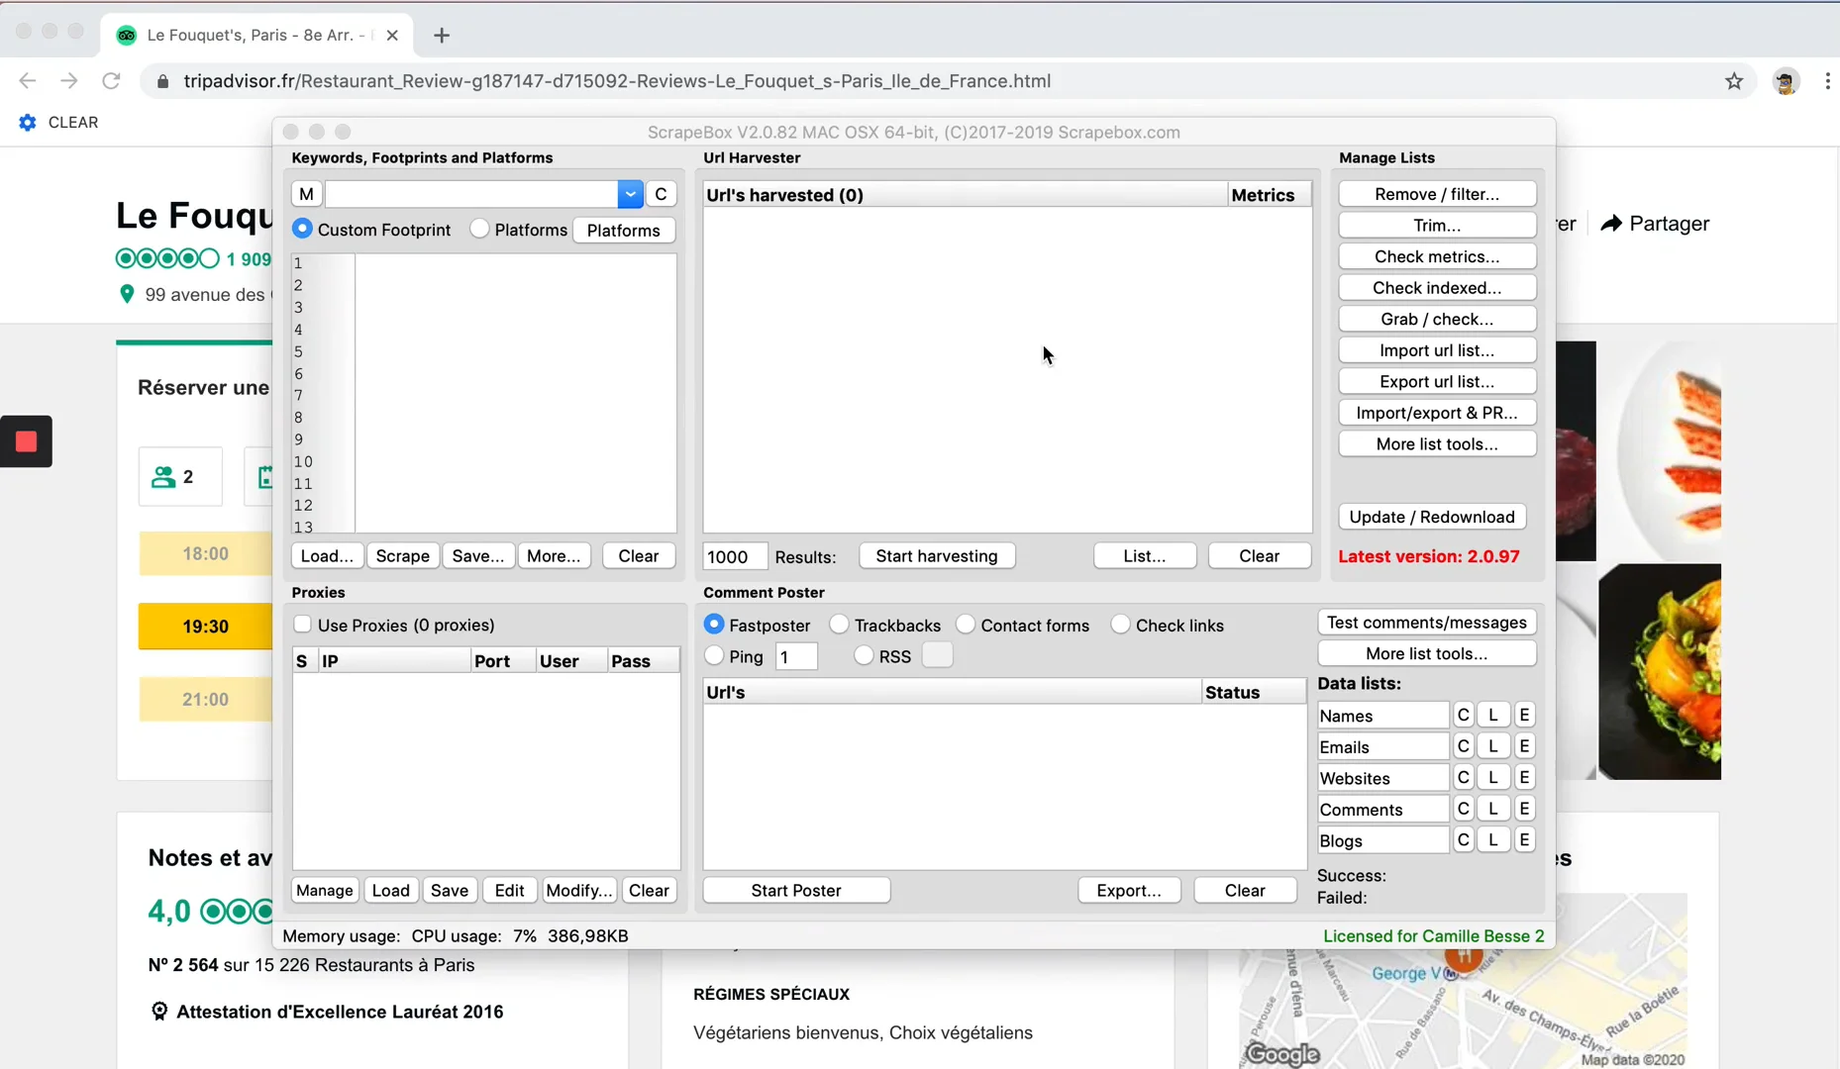The width and height of the screenshot is (1840, 1069).
Task: Select the Contact forms radio button
Action: (966, 625)
